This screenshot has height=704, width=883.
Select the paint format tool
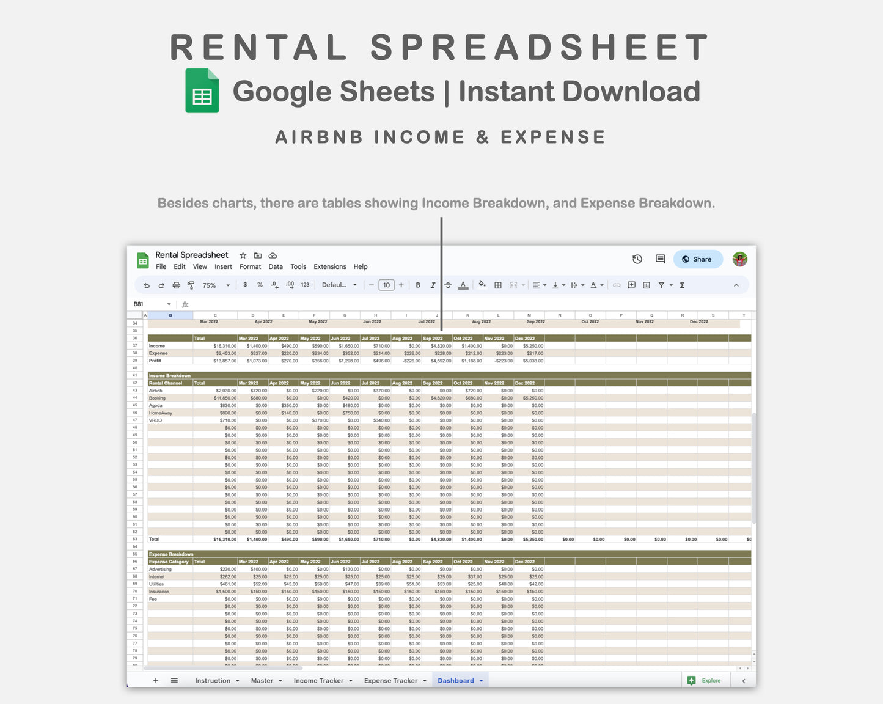[x=191, y=285]
